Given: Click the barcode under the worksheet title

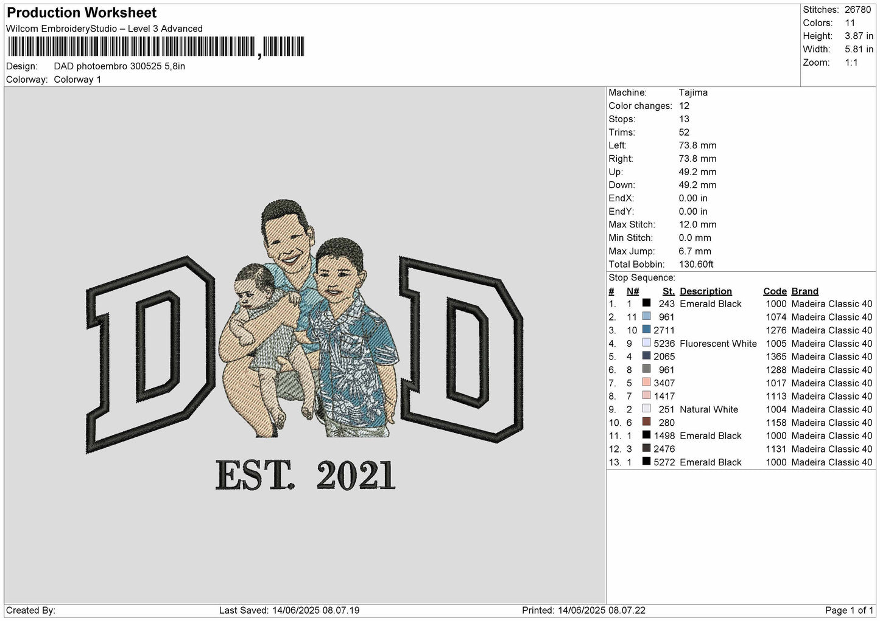Looking at the screenshot, I should [155, 47].
